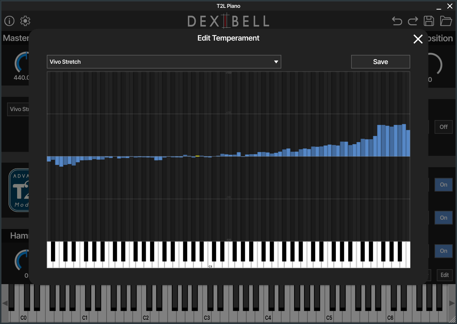The width and height of the screenshot is (457, 324).
Task: Toggle the topmost On switch
Action: (443, 184)
